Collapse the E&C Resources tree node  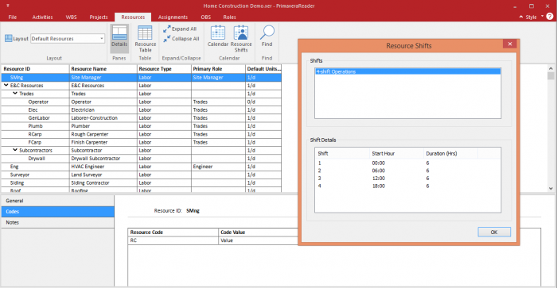tap(6, 85)
